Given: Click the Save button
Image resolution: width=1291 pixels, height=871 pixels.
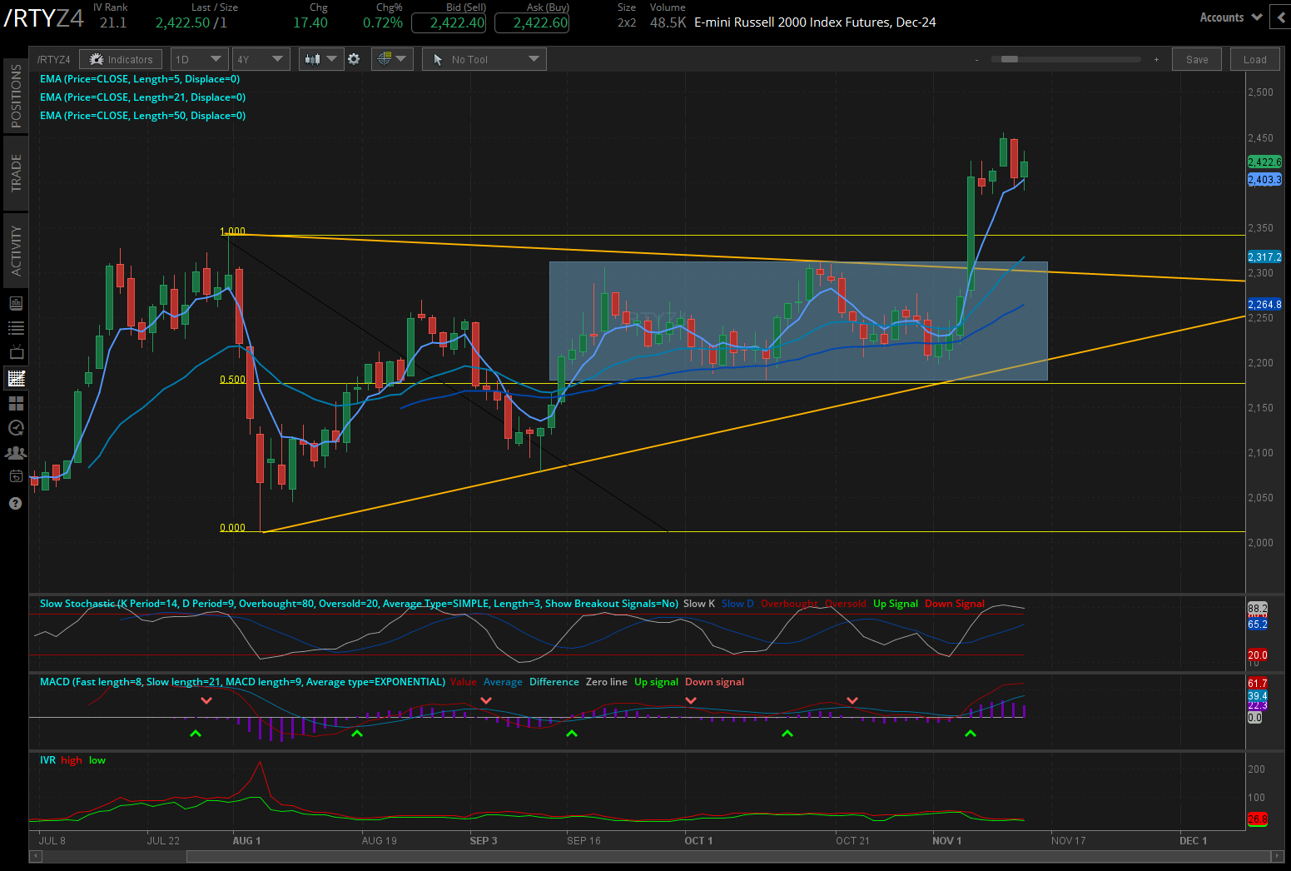Looking at the screenshot, I should click(x=1197, y=59).
